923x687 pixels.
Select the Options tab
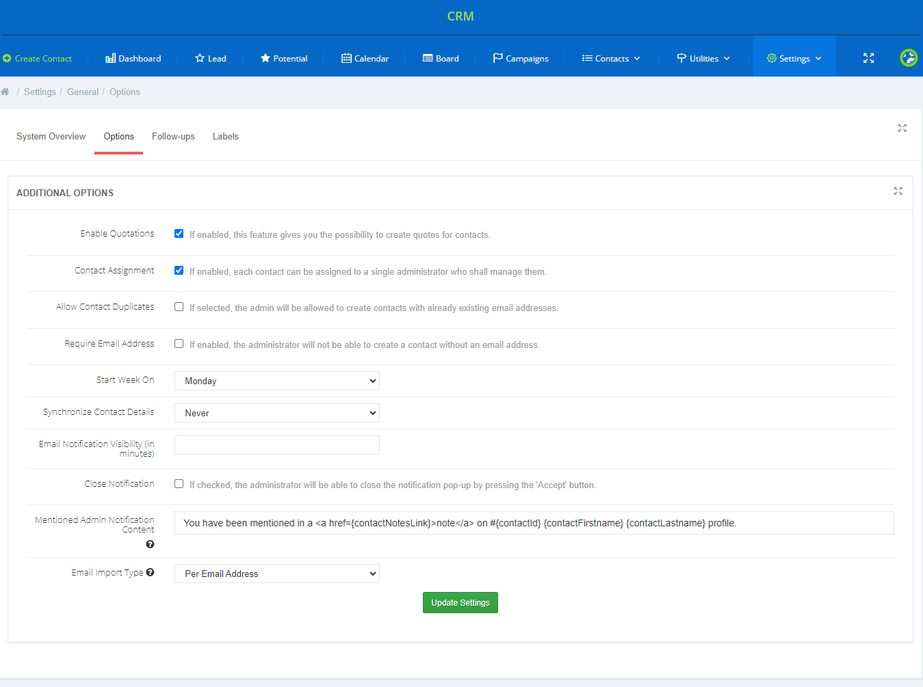click(x=119, y=136)
